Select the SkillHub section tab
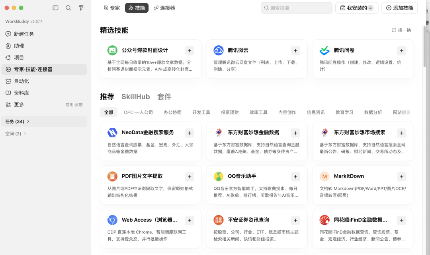This screenshot has width=430, height=255. pyautogui.click(x=136, y=97)
